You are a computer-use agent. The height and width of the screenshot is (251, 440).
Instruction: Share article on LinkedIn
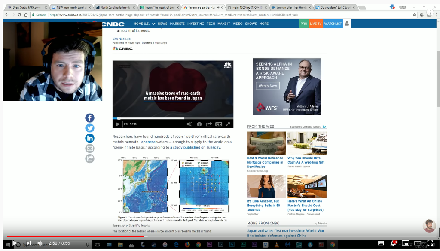pos(90,138)
